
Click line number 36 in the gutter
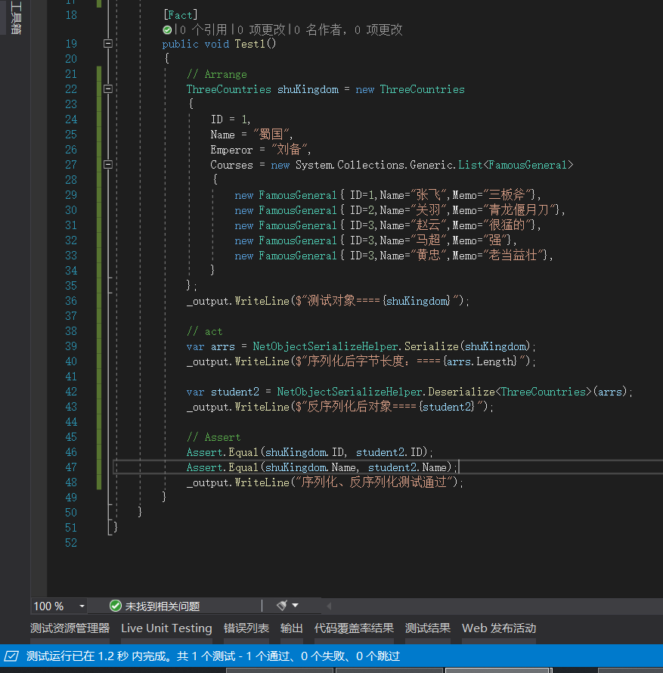[71, 301]
